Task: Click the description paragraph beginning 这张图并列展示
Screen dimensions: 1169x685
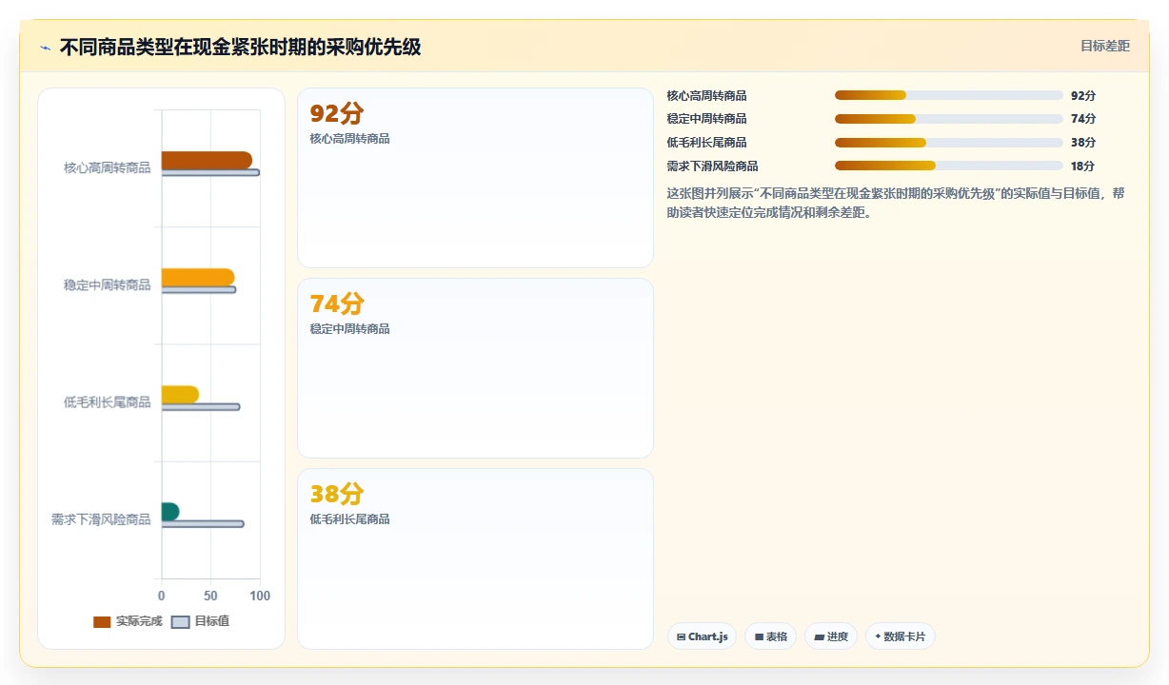Action: (x=896, y=203)
